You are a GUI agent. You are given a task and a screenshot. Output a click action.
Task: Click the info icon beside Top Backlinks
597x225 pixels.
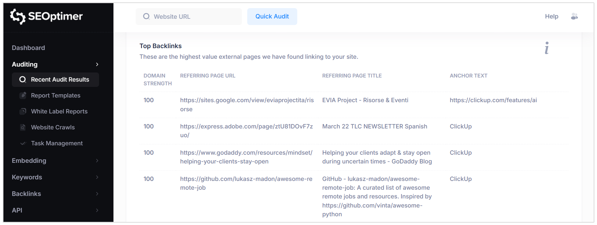coord(546,48)
